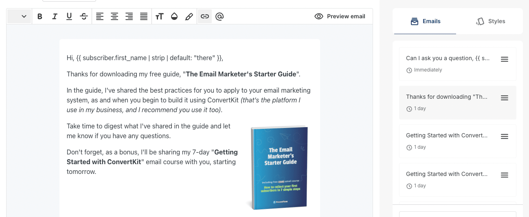Center align the text
Image resolution: width=529 pixels, height=217 pixels.
coord(114,17)
